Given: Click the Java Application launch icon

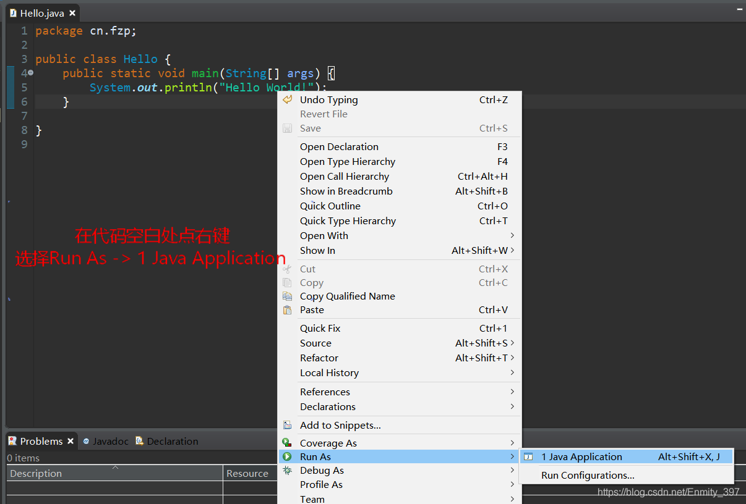Looking at the screenshot, I should pyautogui.click(x=528, y=457).
